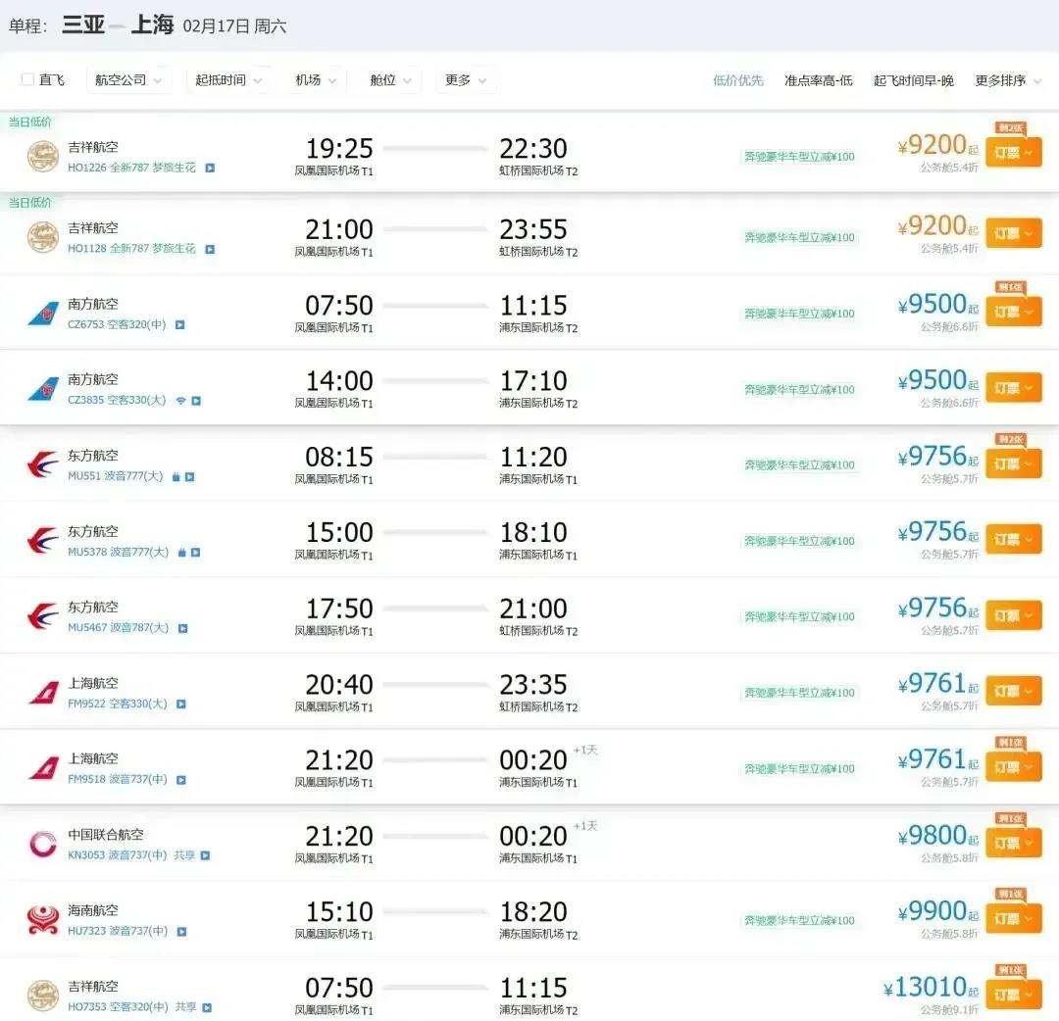Click the luggage icon on flight MU551
Image resolution: width=1059 pixels, height=1021 pixels.
point(176,477)
